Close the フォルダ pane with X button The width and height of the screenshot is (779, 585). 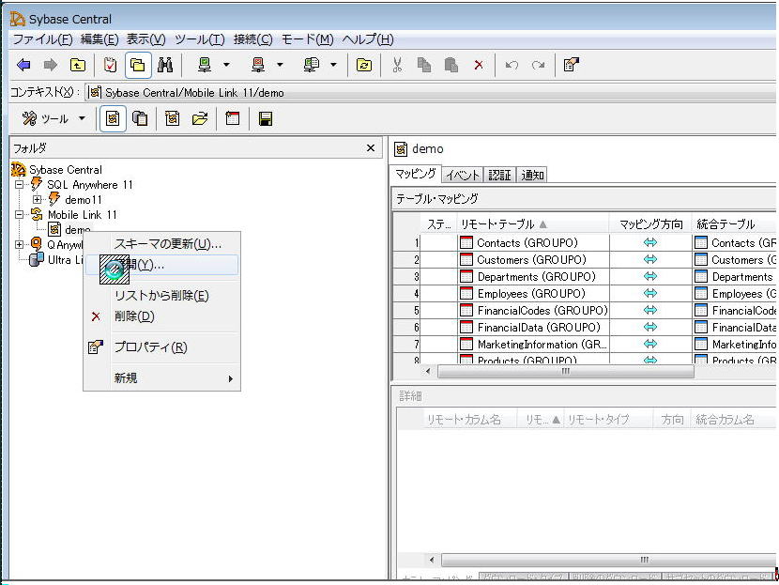pos(370,147)
